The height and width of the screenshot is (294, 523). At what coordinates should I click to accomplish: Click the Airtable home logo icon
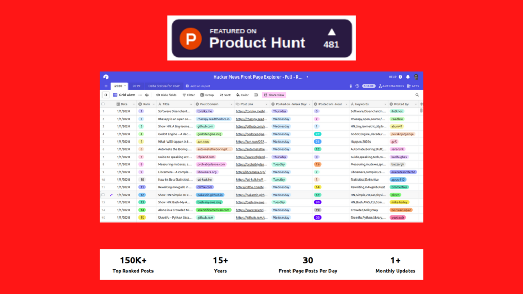click(106, 77)
